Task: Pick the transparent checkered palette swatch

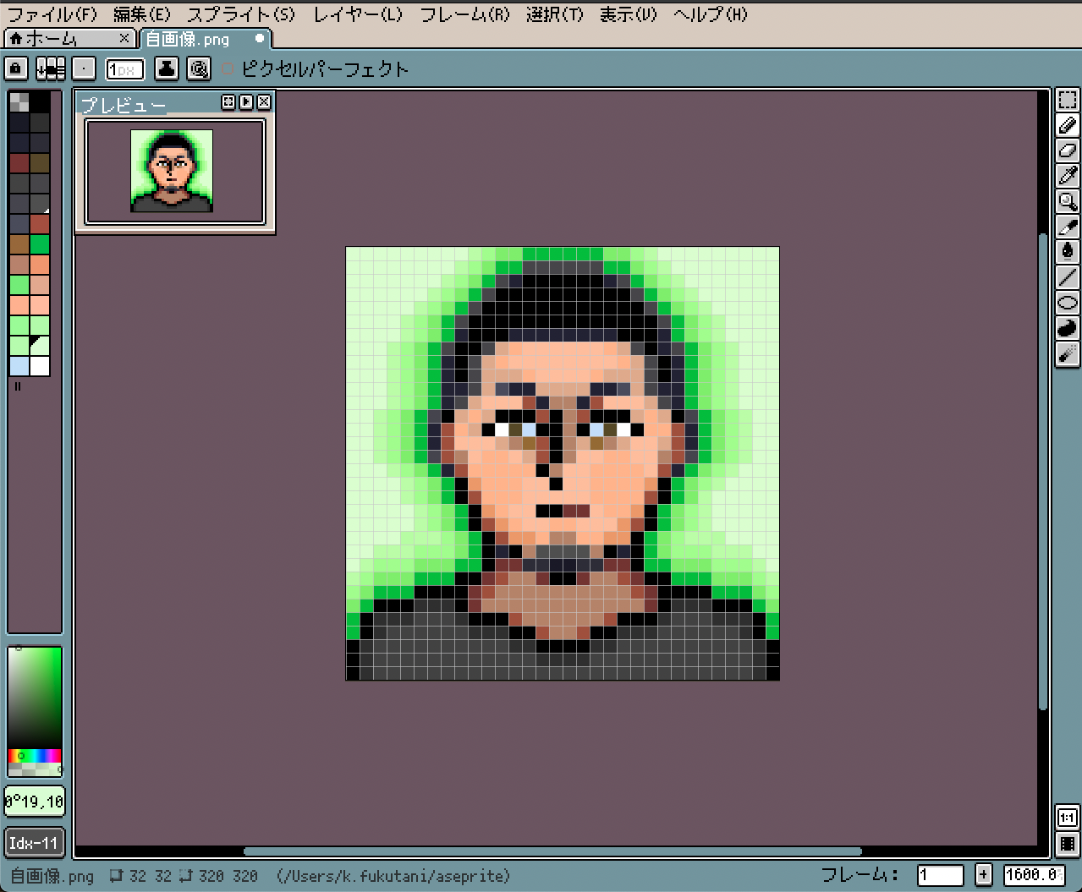Action: point(19,102)
